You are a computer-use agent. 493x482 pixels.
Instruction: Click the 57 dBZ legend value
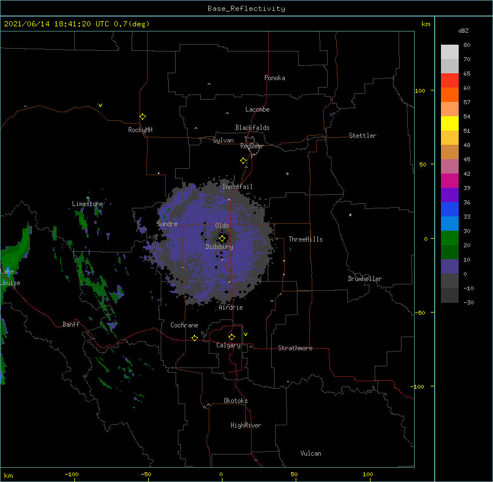pyautogui.click(x=467, y=102)
